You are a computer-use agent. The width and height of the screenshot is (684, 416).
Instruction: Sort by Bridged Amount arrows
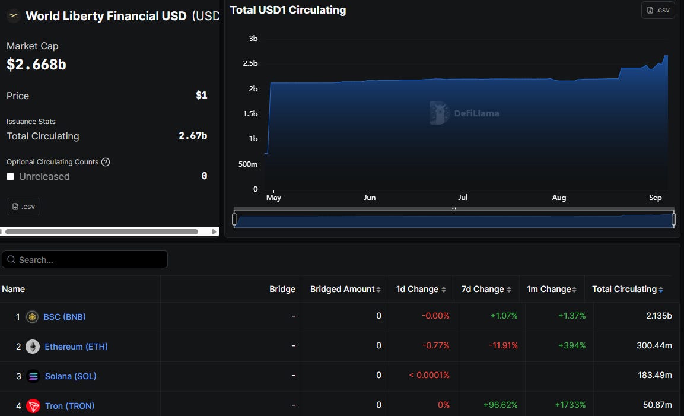click(378, 290)
